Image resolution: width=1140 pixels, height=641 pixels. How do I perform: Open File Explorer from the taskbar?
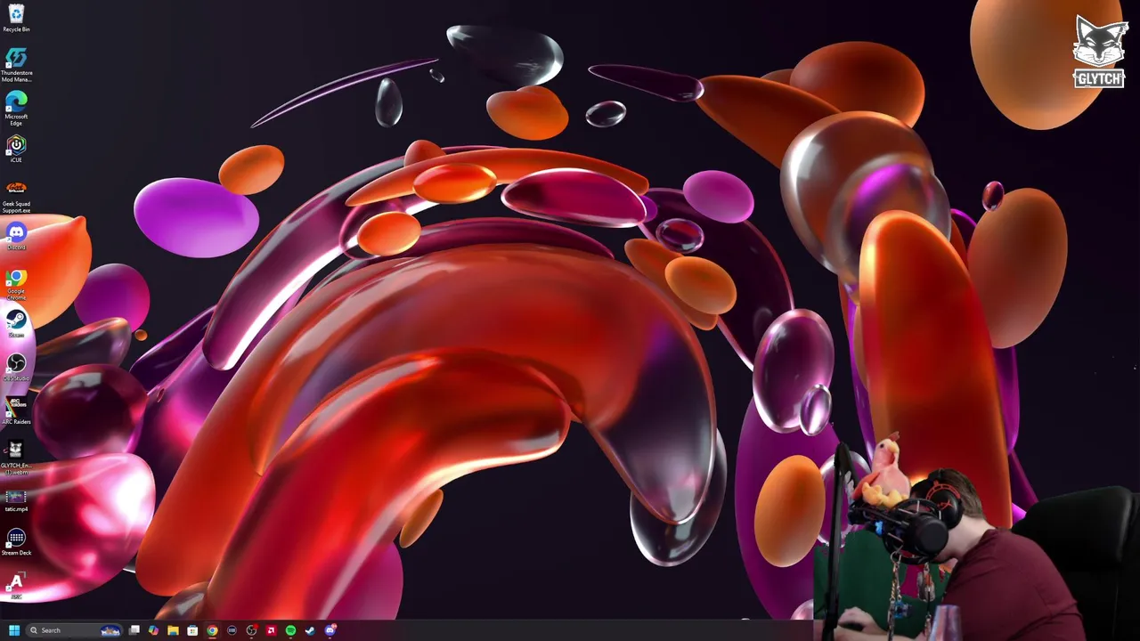(x=173, y=630)
